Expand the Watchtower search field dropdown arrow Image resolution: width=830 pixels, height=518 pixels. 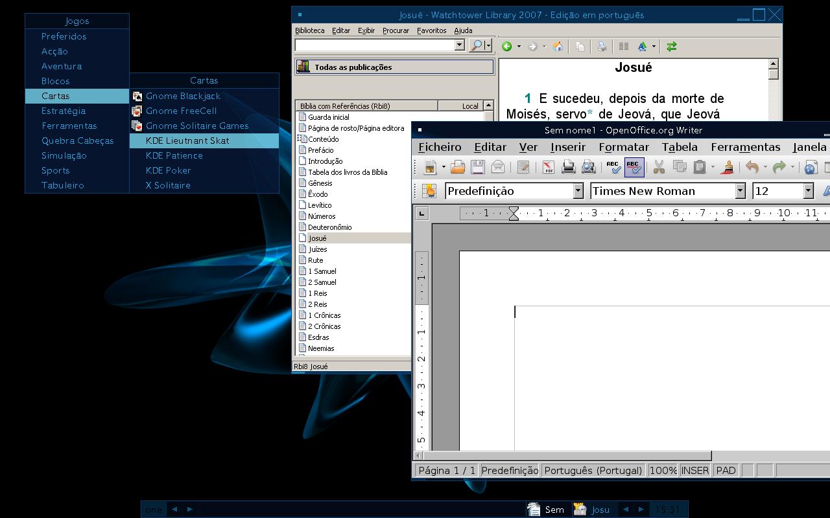coord(460,45)
